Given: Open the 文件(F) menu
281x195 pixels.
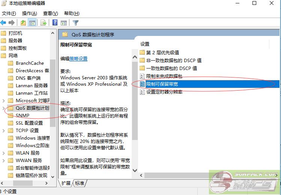Looking at the screenshot, I should [9, 13].
